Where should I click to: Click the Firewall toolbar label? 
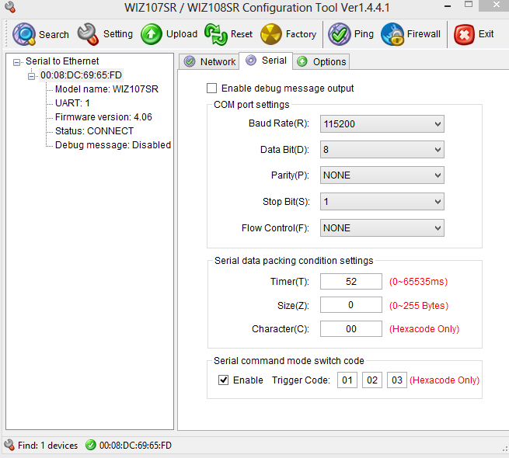click(424, 34)
